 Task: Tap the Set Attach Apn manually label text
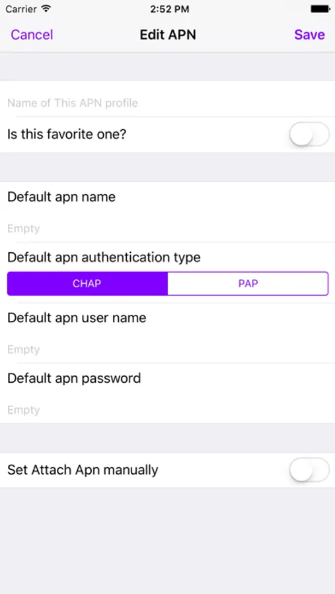tap(83, 470)
